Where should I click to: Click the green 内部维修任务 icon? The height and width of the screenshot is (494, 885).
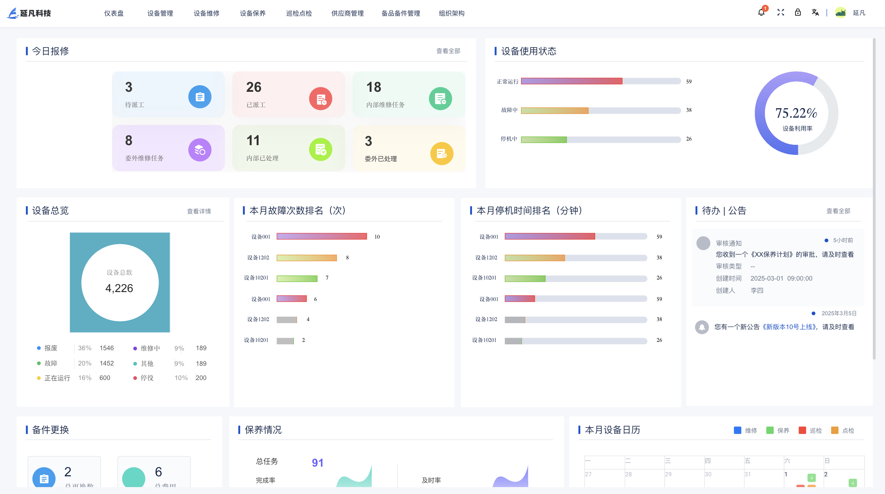point(440,99)
